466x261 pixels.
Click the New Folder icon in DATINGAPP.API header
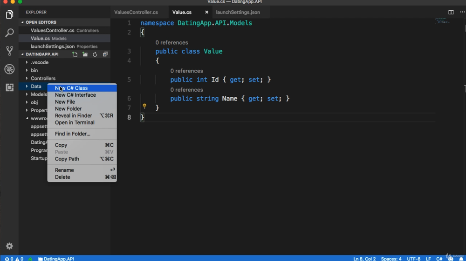(x=85, y=54)
